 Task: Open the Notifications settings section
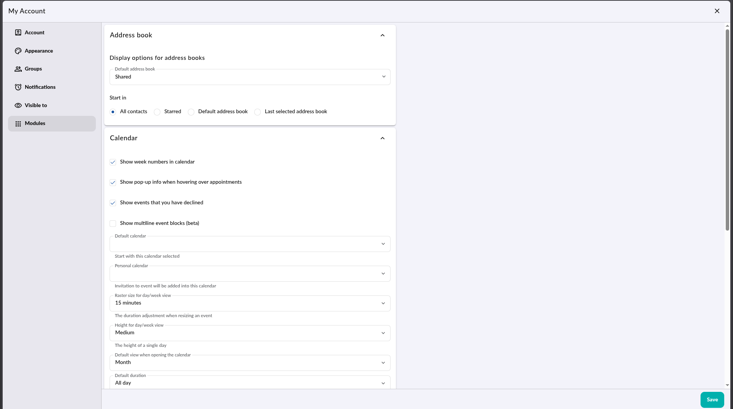pyautogui.click(x=52, y=87)
